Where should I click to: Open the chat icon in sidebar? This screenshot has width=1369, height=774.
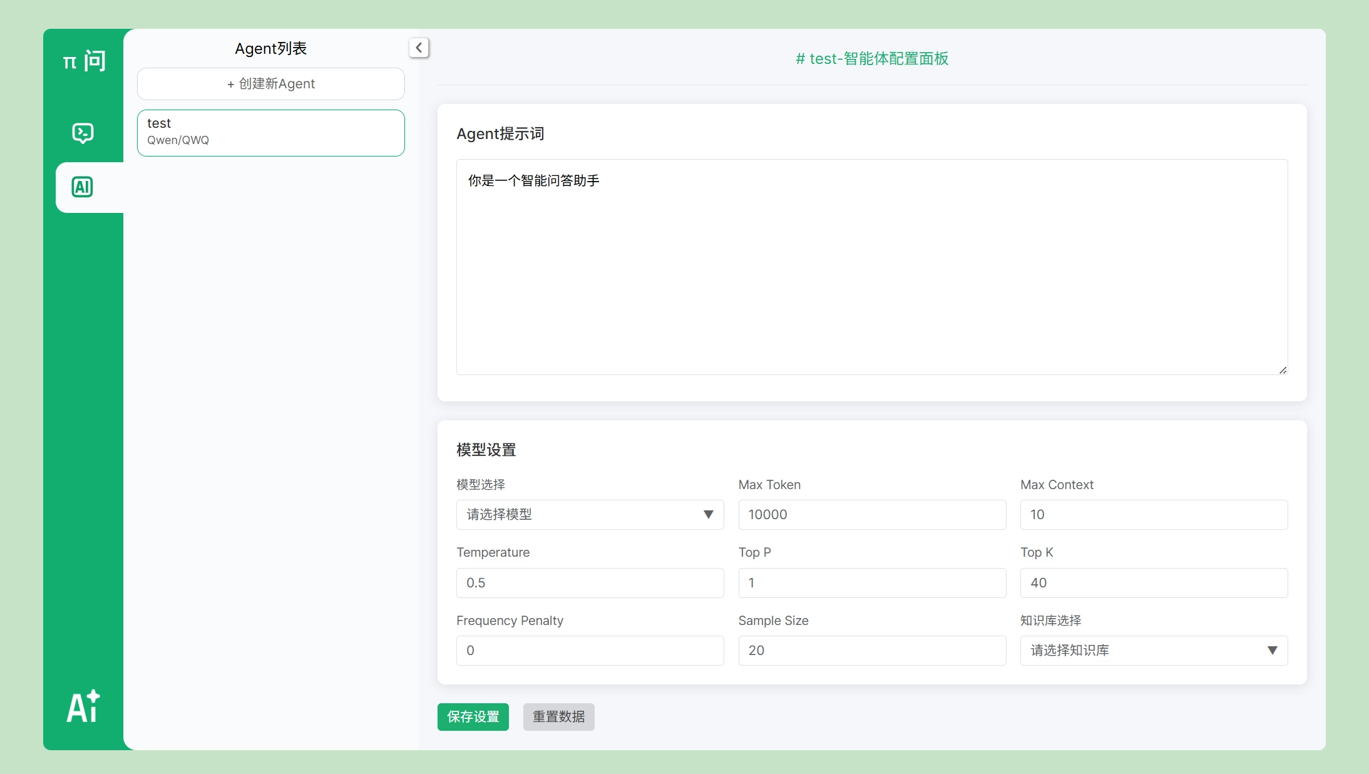point(83,133)
